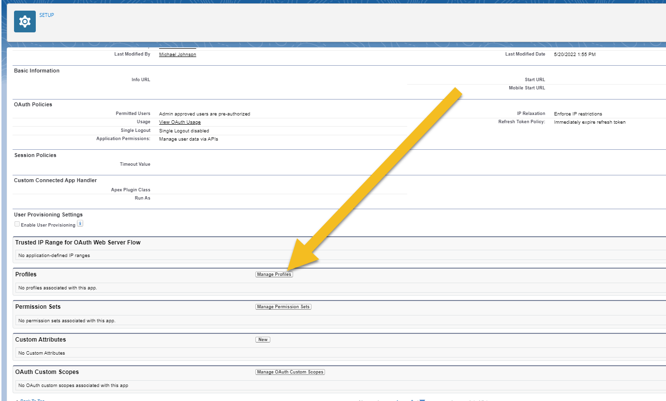
Task: Open Manage OAuth Custom Scopes
Action: 290,372
